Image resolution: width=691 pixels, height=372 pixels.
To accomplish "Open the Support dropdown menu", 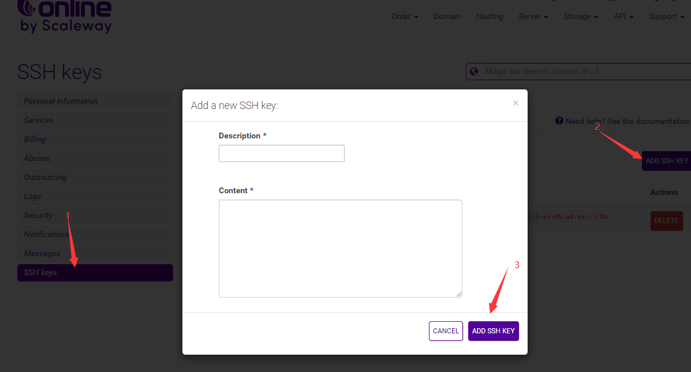I will pyautogui.click(x=666, y=17).
